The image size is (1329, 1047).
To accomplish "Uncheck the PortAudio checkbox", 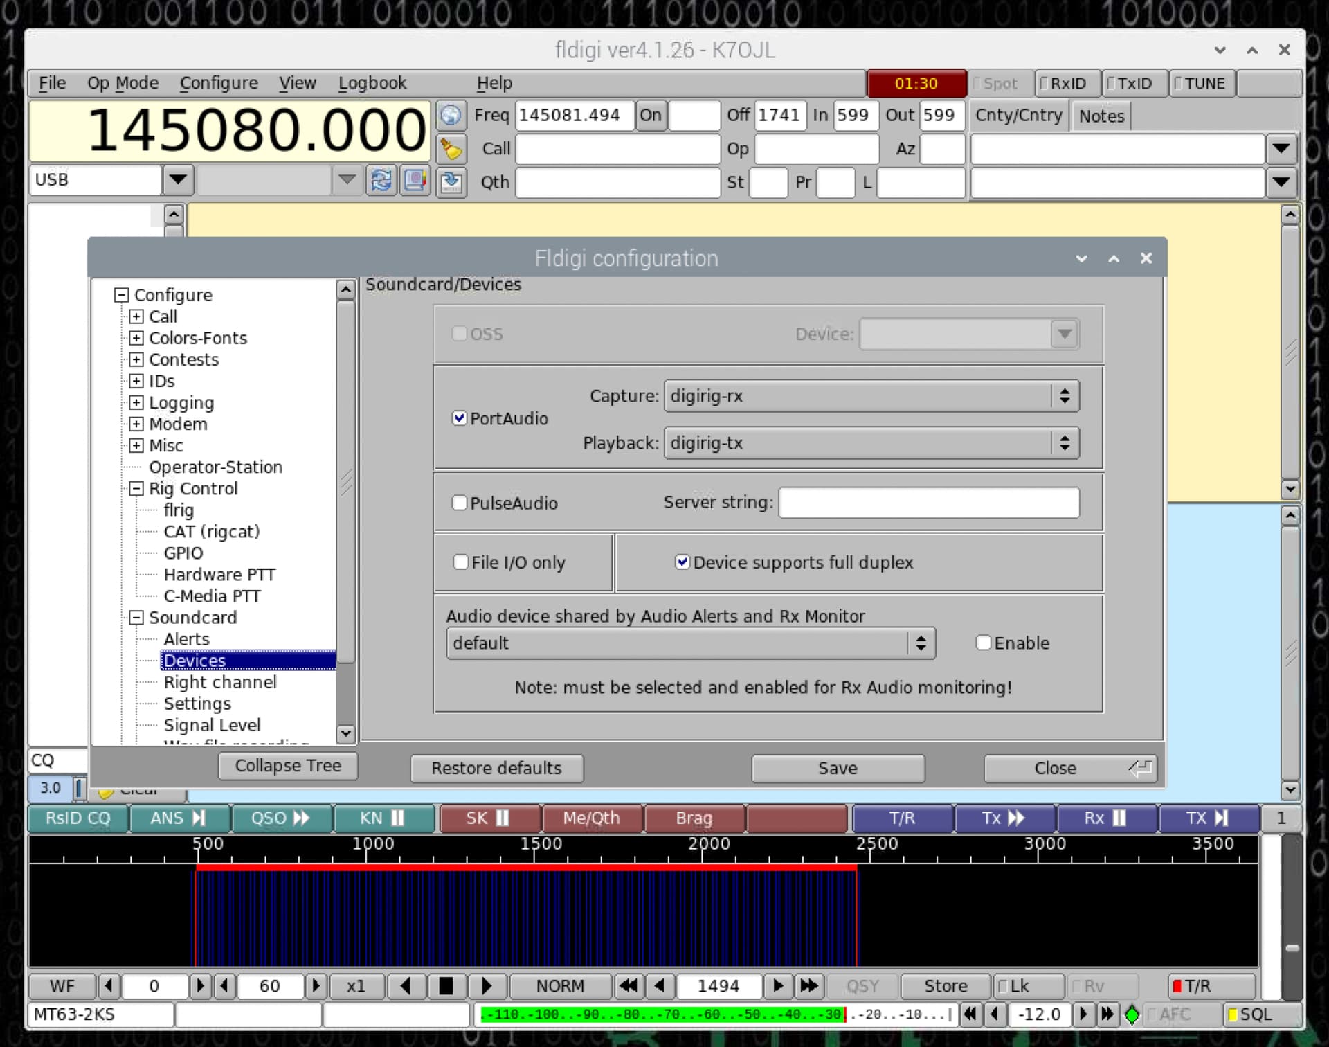I will [x=460, y=418].
